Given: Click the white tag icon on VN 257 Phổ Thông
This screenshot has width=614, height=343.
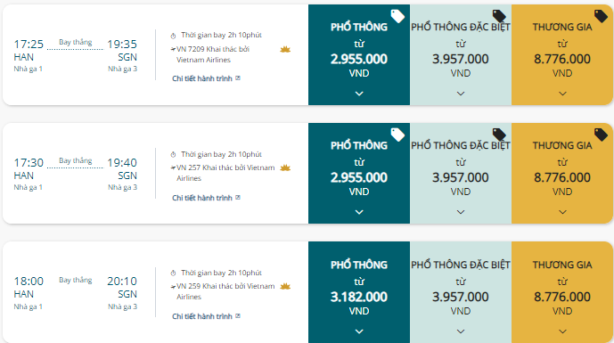Looking at the screenshot, I should pos(397,135).
